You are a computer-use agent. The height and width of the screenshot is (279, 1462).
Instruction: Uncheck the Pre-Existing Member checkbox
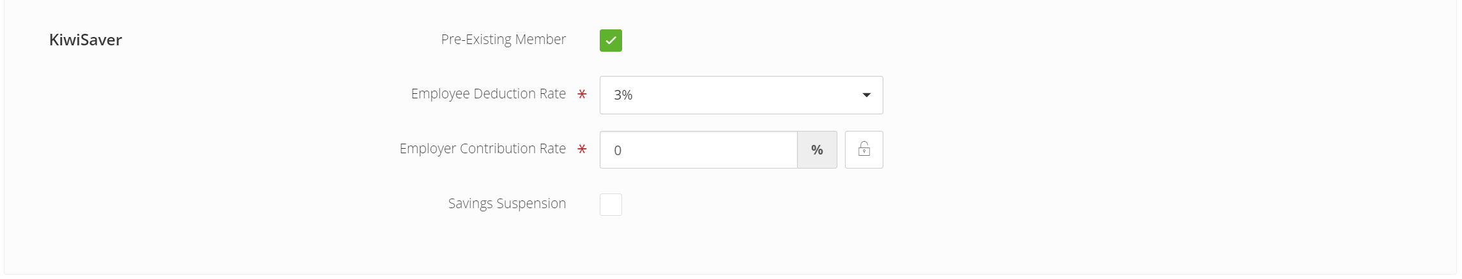click(x=611, y=40)
